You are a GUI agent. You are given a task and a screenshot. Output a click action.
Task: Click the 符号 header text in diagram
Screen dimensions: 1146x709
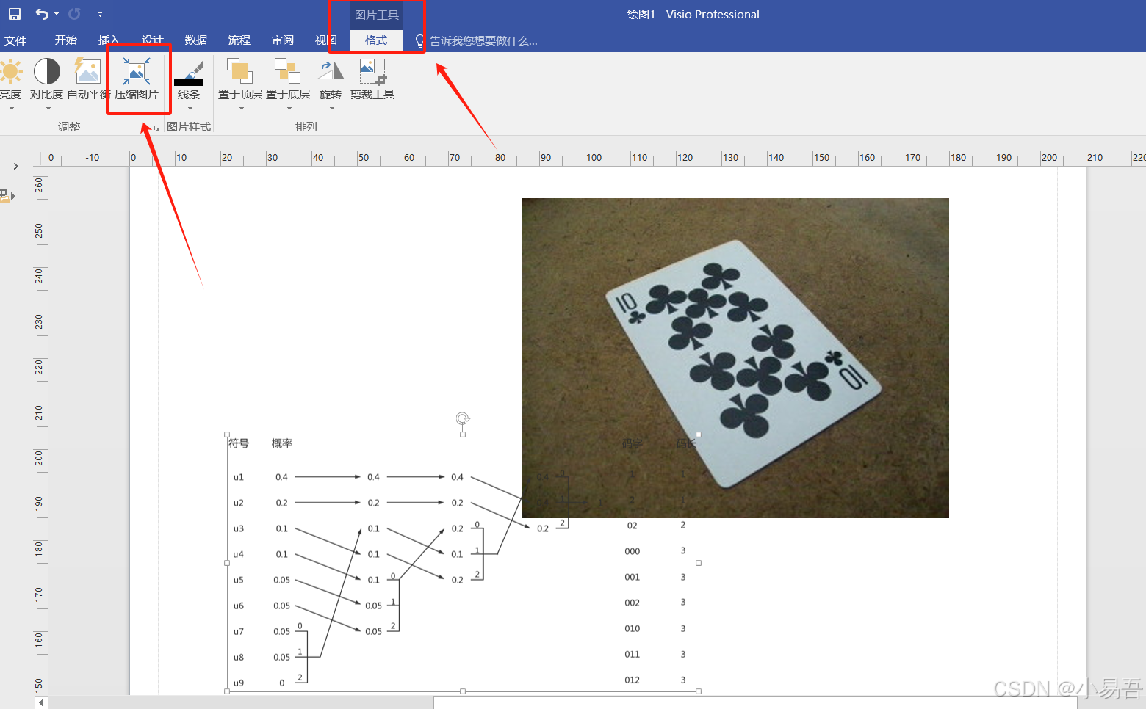[x=239, y=443]
